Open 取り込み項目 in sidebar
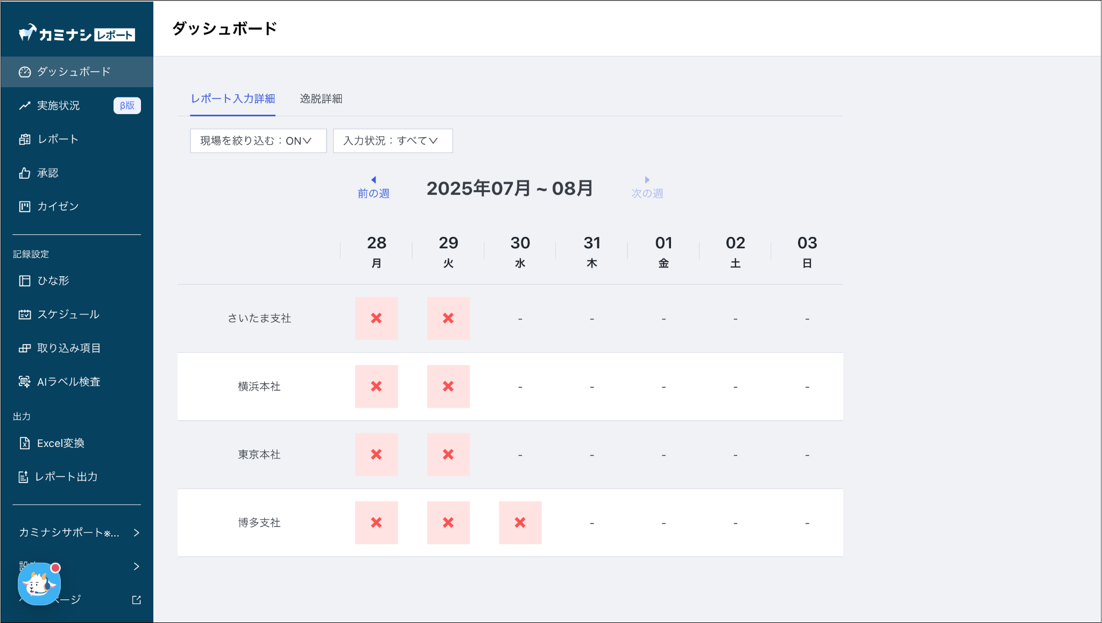 pyautogui.click(x=68, y=348)
